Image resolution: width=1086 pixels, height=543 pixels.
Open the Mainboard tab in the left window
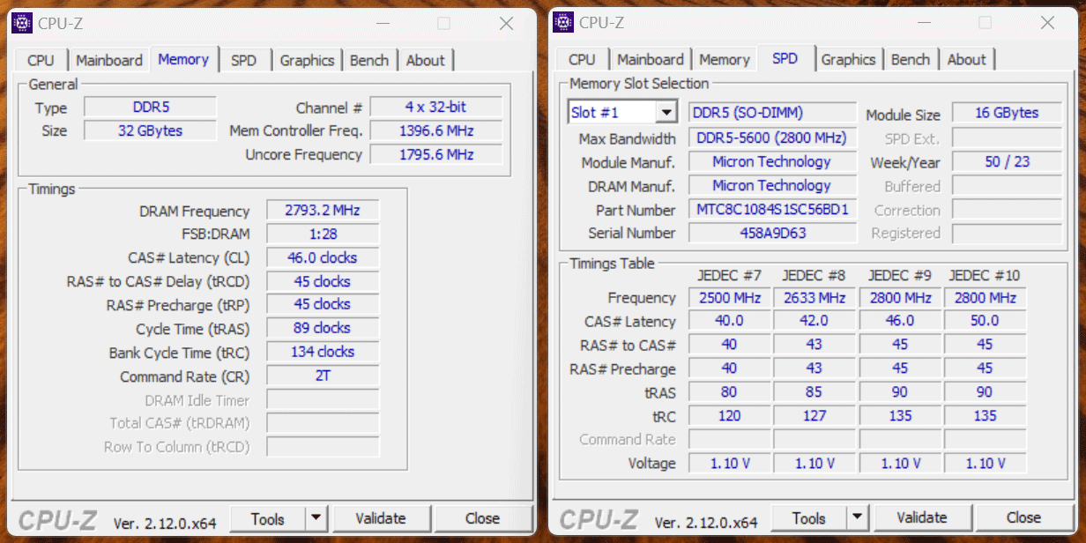pos(109,59)
